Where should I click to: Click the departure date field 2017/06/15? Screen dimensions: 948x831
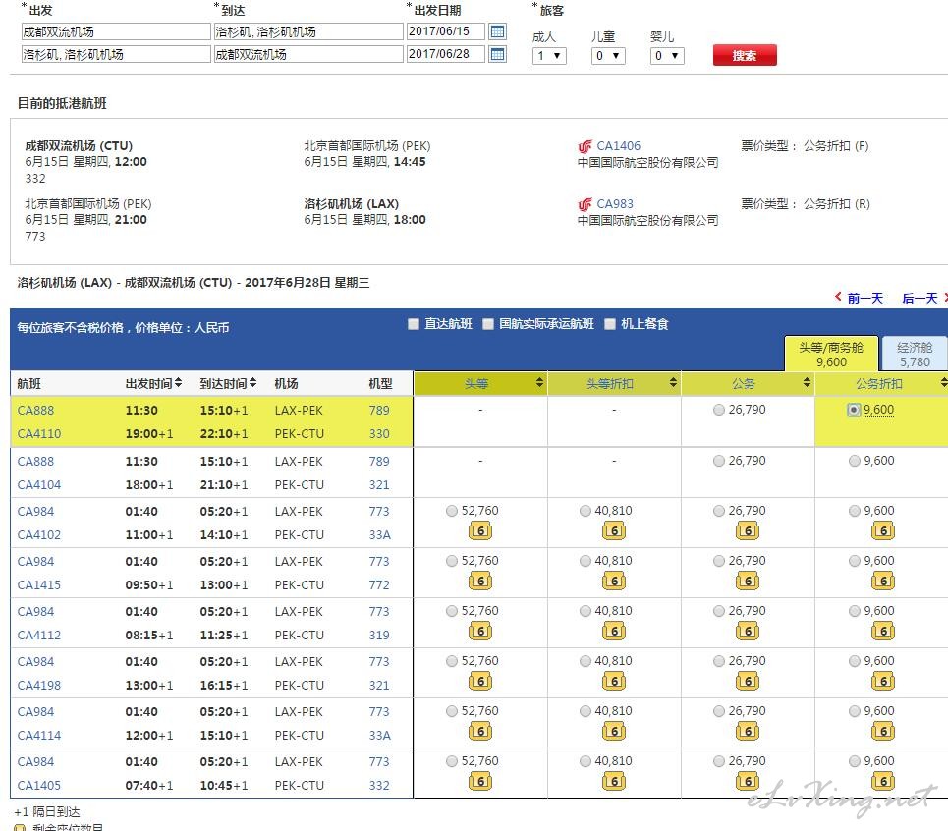tap(446, 31)
